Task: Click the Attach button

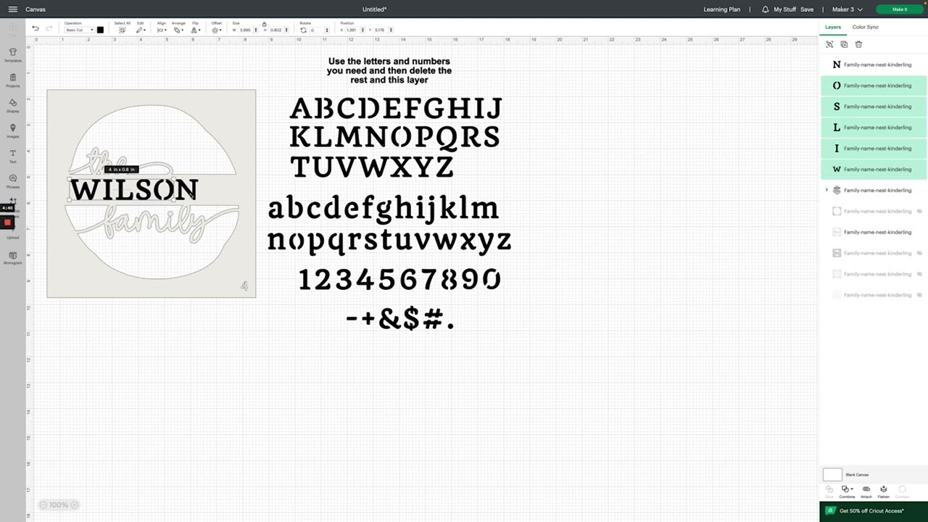Action: tap(866, 492)
